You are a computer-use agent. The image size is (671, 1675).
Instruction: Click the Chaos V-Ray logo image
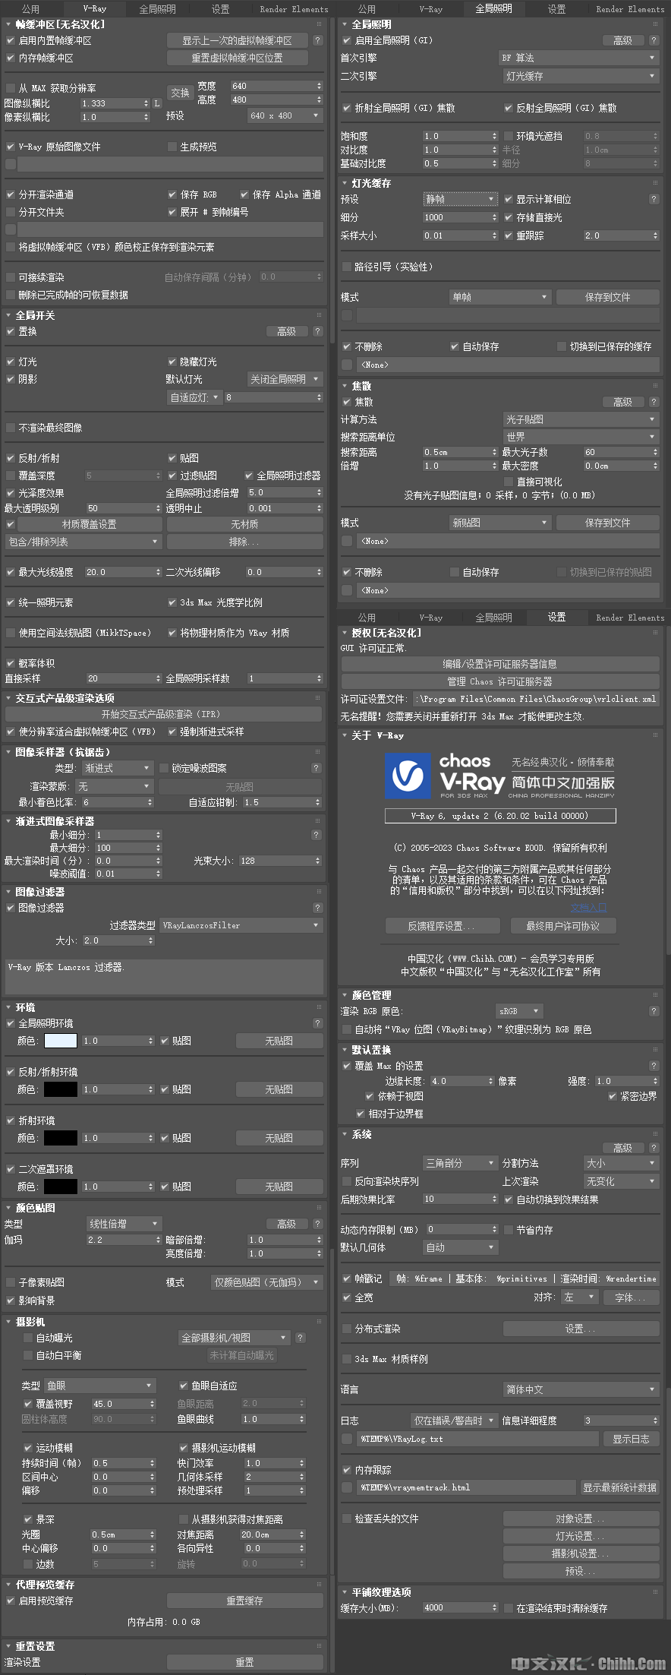(x=408, y=776)
